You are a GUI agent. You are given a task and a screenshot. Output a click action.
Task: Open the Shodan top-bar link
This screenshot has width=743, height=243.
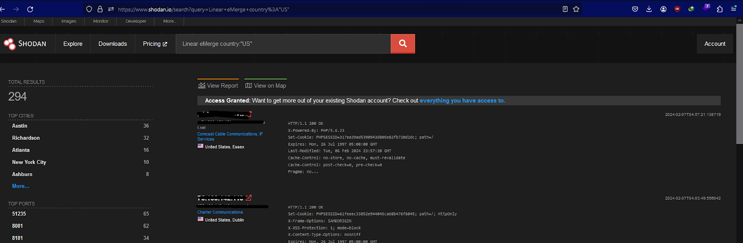tap(8, 21)
